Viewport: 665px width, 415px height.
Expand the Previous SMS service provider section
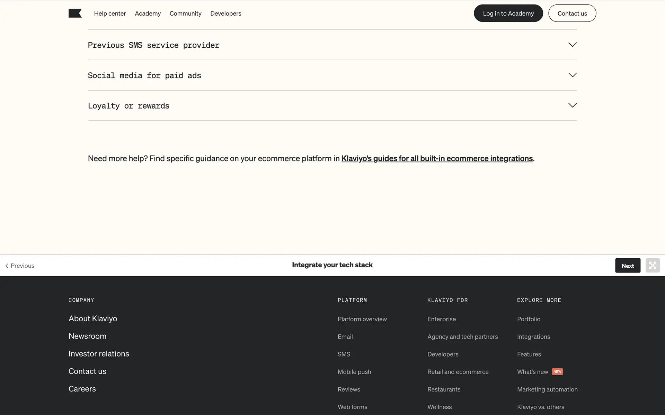(572, 45)
